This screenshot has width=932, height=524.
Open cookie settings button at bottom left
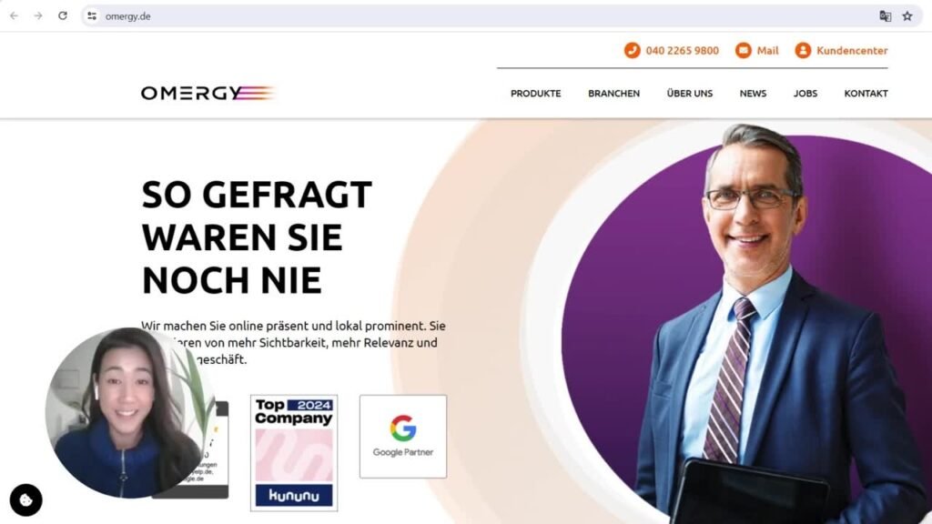(26, 500)
